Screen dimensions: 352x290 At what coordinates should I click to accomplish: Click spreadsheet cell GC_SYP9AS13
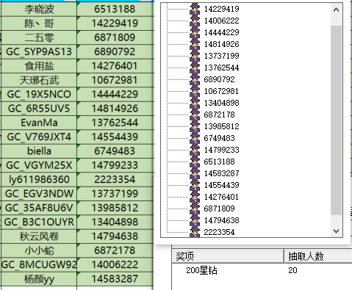(x=39, y=52)
